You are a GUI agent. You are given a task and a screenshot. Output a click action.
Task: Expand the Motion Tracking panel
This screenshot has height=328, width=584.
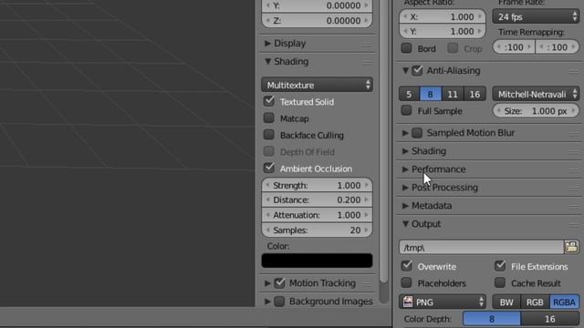267,283
